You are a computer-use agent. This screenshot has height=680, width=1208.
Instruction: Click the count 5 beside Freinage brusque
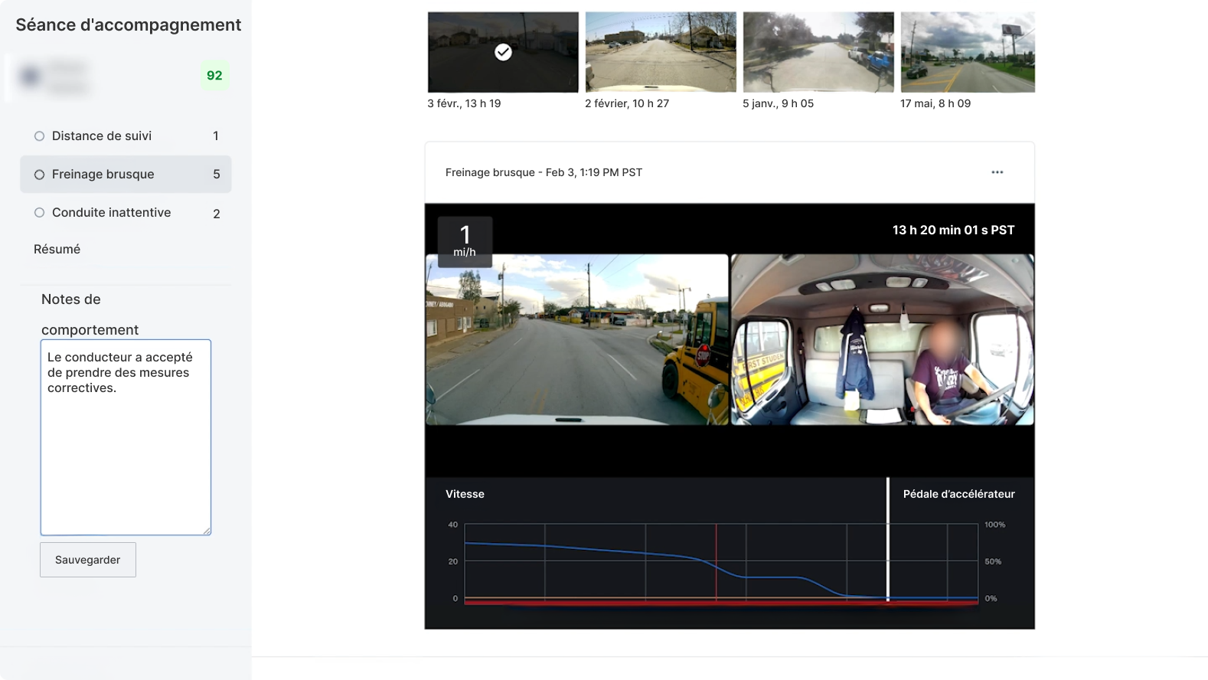(217, 175)
